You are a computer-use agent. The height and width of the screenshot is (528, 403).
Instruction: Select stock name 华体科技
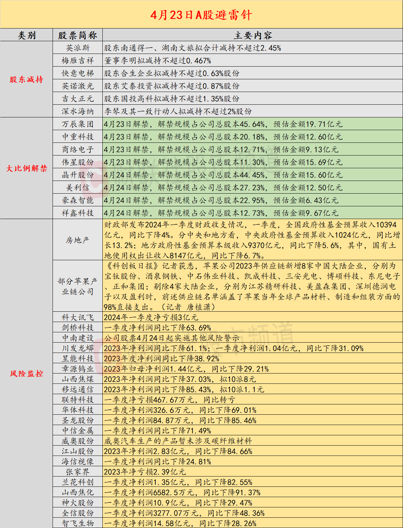click(x=78, y=410)
